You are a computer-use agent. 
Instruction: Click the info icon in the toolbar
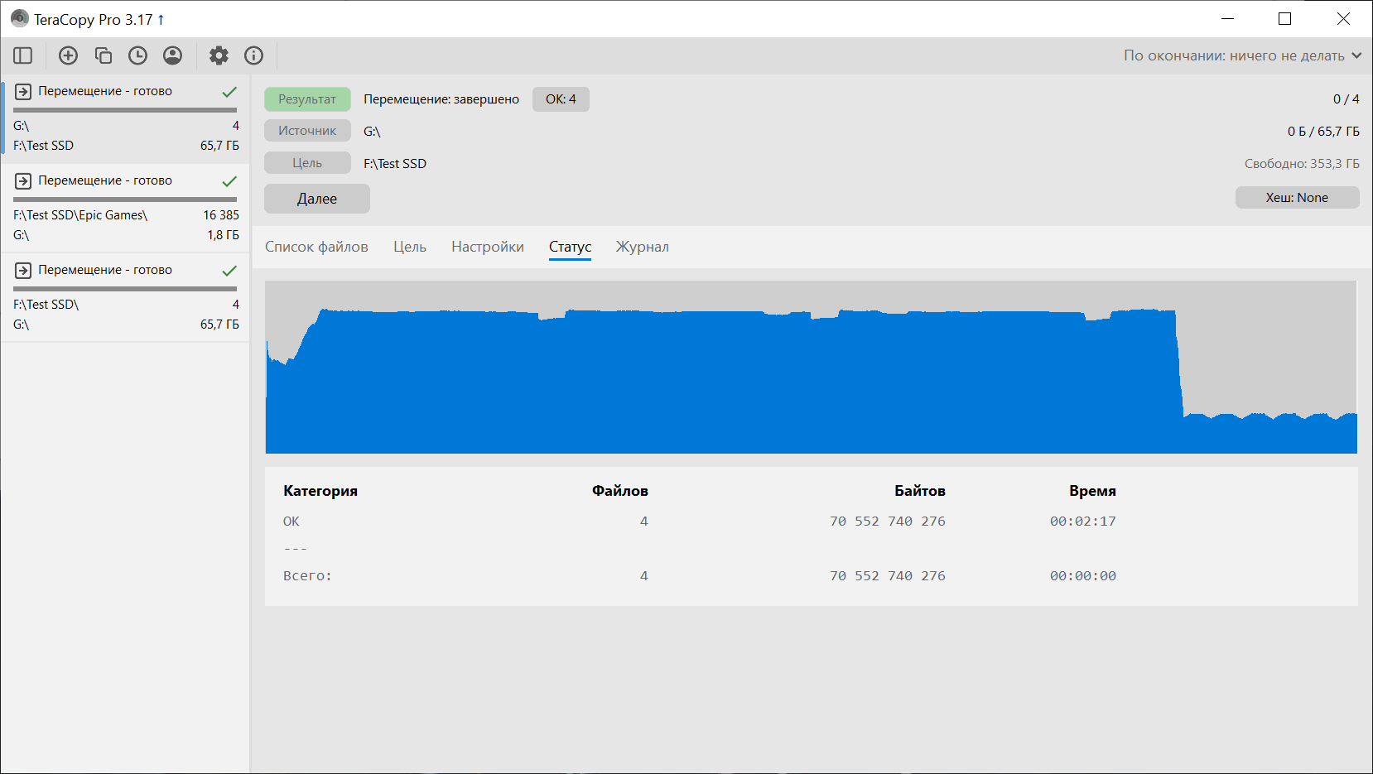coord(253,55)
